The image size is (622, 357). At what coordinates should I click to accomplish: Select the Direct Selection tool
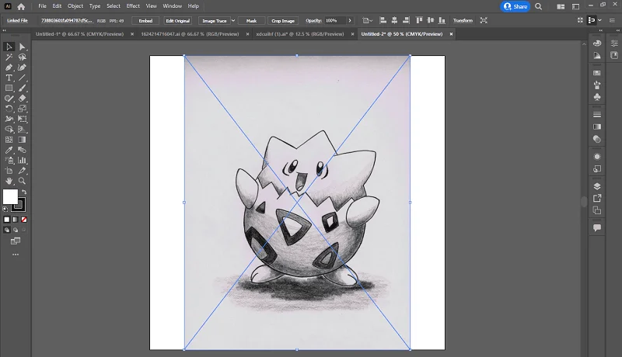click(23, 47)
